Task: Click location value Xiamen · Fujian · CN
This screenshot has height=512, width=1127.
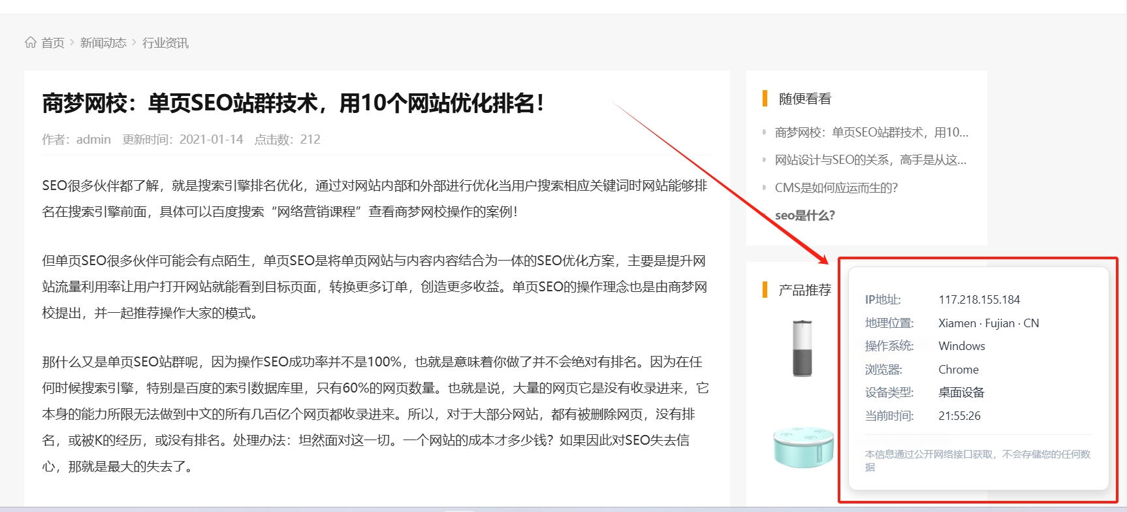Action: (x=989, y=323)
